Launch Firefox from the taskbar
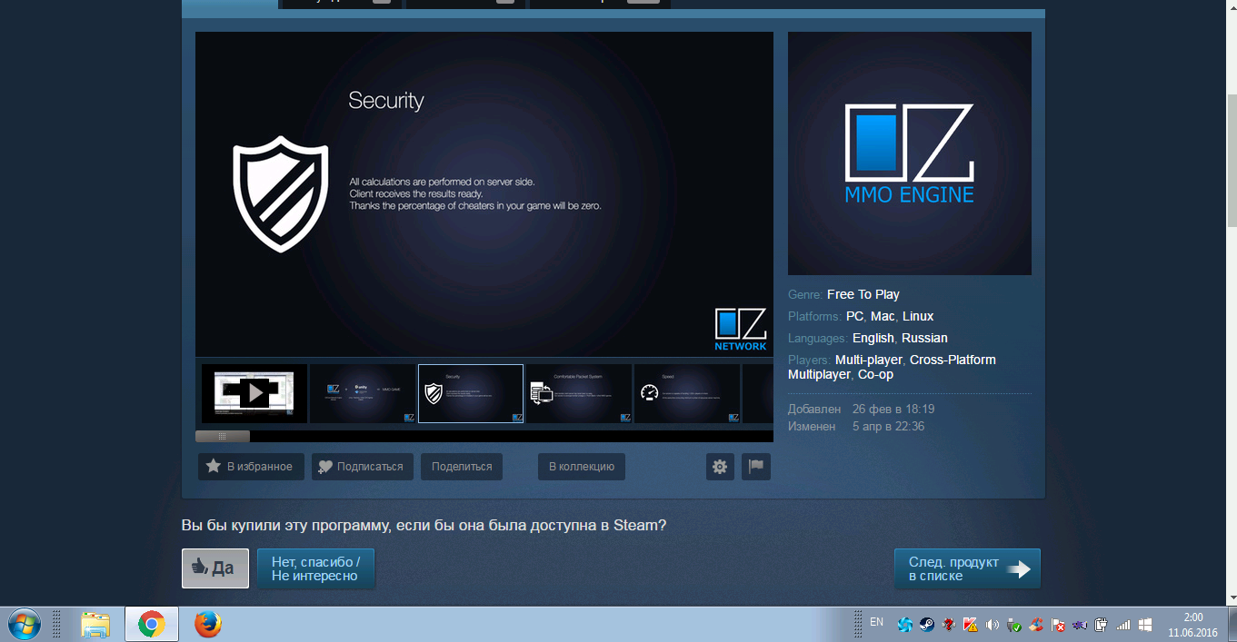This screenshot has height=642, width=1237. pyautogui.click(x=207, y=624)
